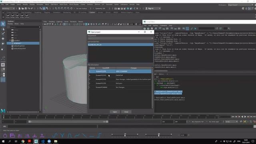Open File Explorer from the taskbar
This screenshot has width=256, height=144.
(56, 141)
